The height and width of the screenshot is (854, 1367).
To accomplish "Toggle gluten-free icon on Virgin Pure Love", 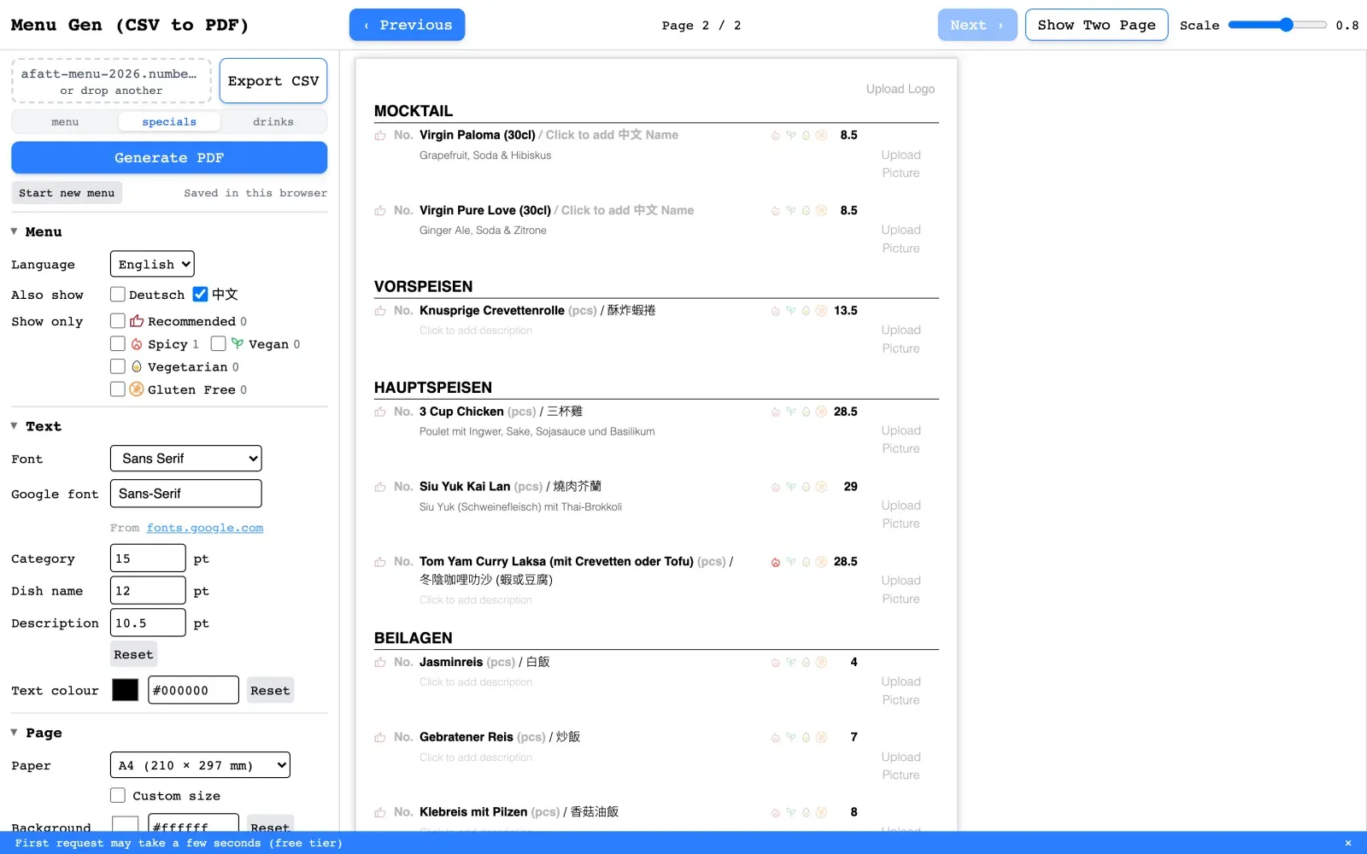I will (821, 210).
